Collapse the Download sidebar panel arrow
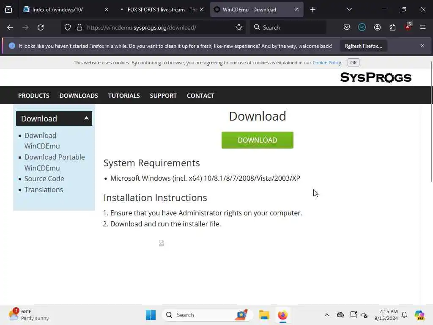The height and width of the screenshot is (325, 433). (x=86, y=118)
